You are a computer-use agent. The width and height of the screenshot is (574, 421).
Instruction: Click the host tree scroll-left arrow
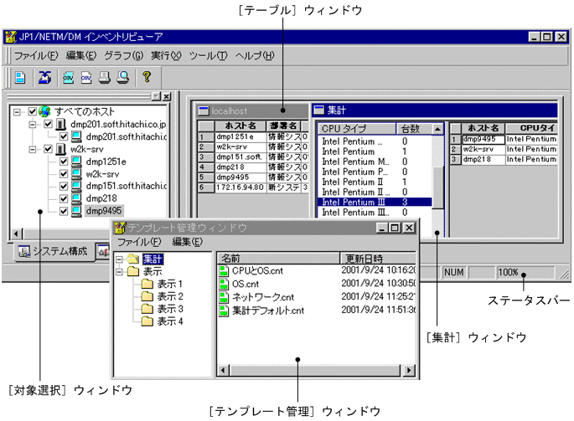pos(16,234)
